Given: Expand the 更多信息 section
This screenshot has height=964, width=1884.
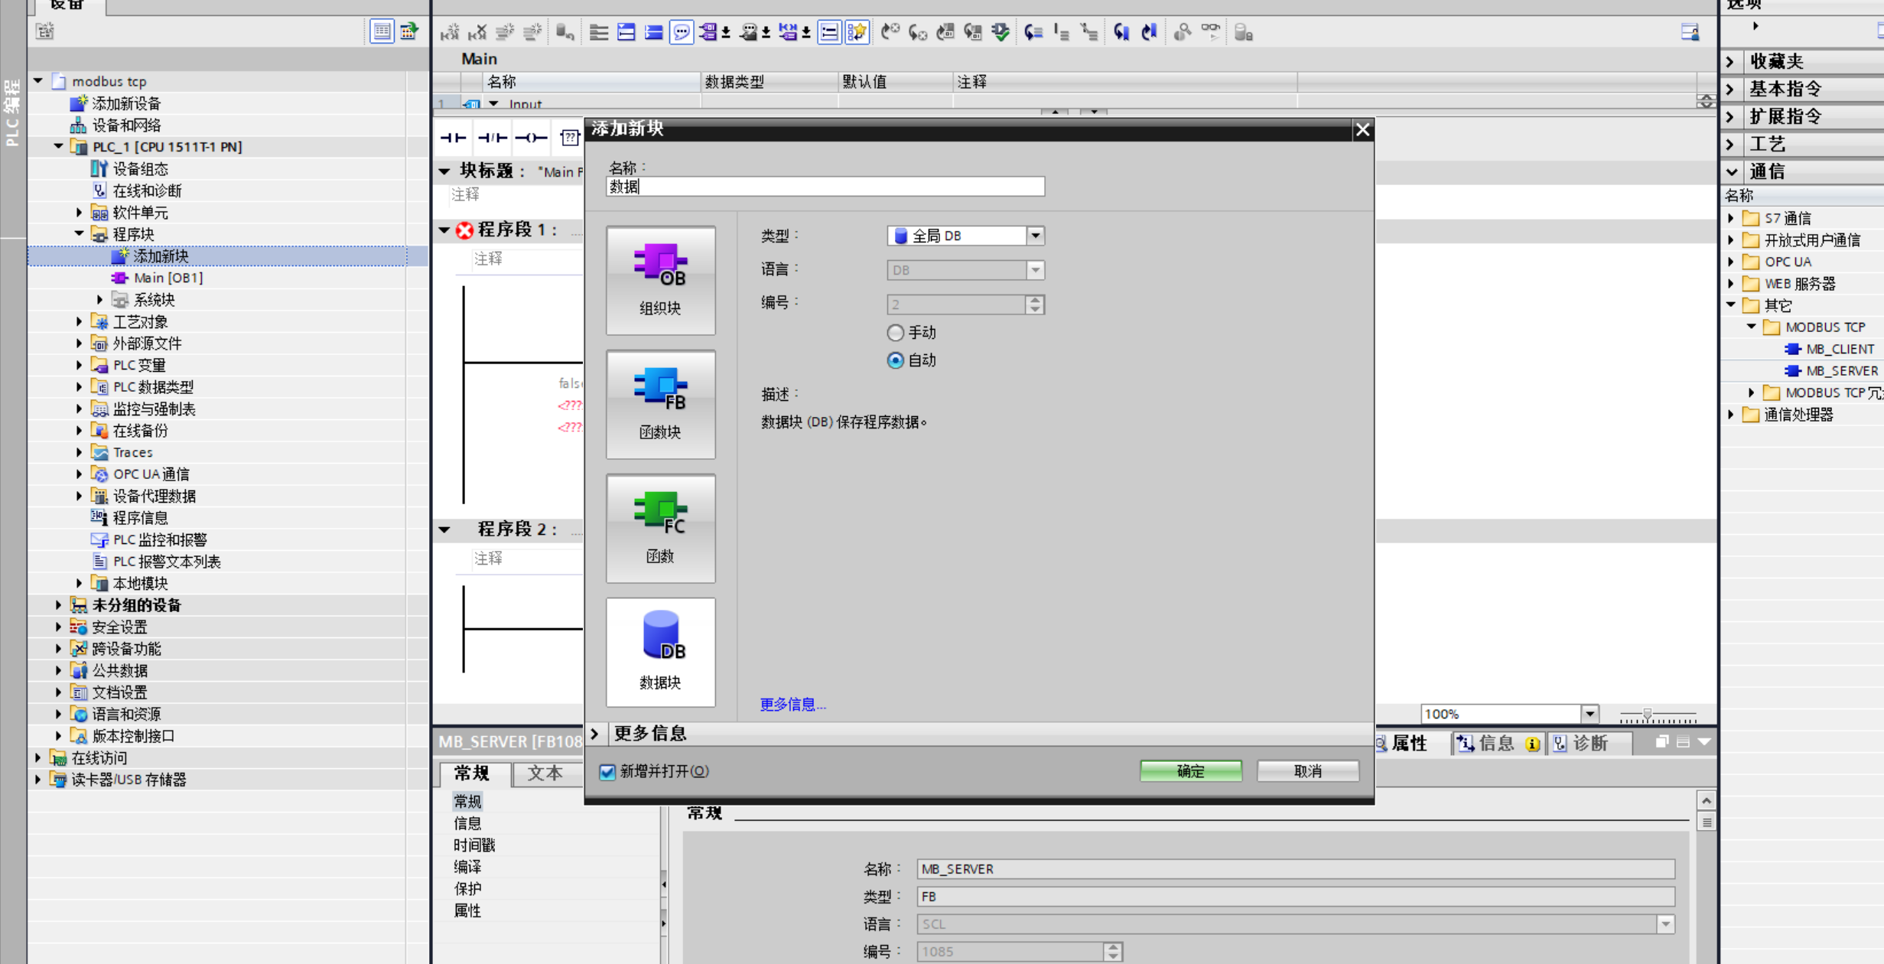Looking at the screenshot, I should pyautogui.click(x=595, y=734).
